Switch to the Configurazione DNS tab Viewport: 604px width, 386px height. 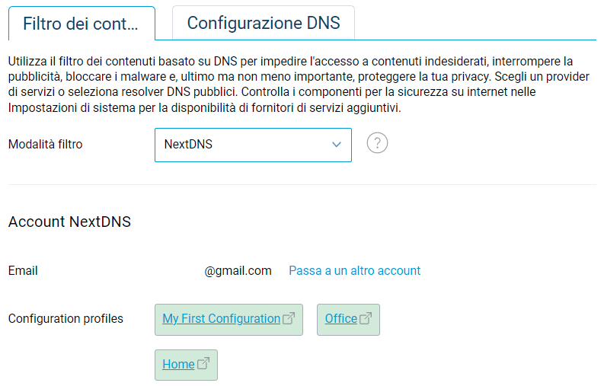264,23
